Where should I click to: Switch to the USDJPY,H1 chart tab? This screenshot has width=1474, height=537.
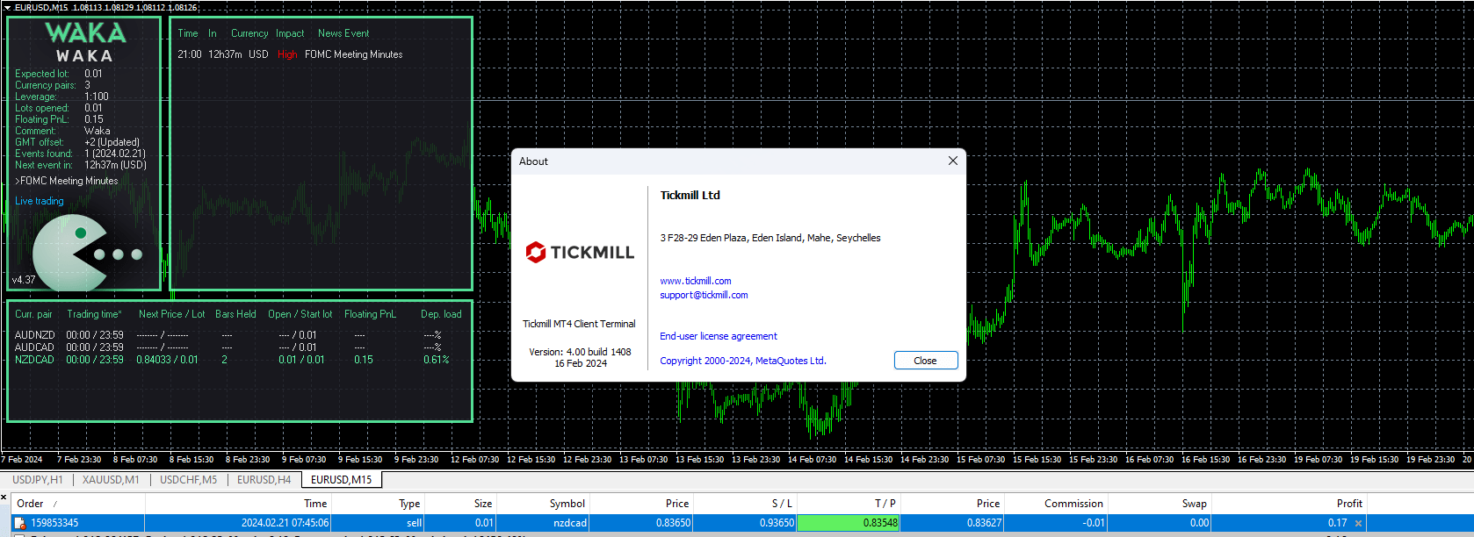point(37,480)
